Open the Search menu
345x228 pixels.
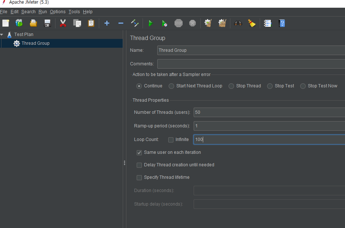pos(28,12)
